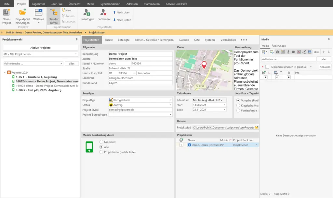
Task: Click the document print column icon in Media
Action: [276, 73]
